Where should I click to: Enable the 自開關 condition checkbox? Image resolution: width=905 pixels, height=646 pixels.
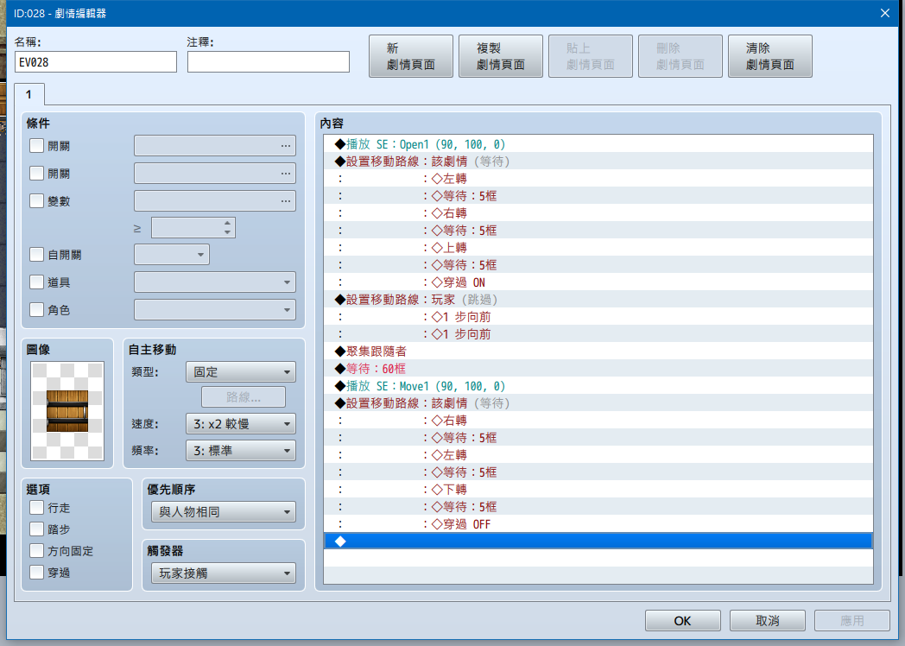coord(36,255)
